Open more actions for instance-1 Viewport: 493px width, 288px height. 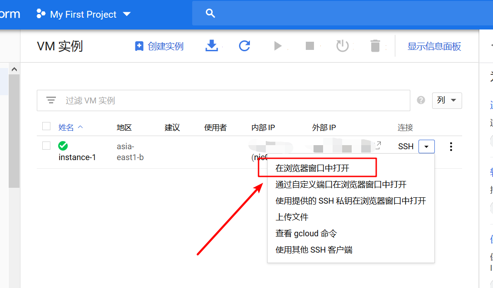click(x=451, y=146)
